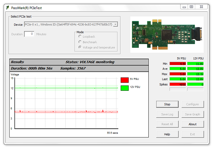Image resolution: width=212 pixels, height=147 pixels.
Task: Select Voltage and temperature mode radio button
Action: pyautogui.click(x=80, y=47)
